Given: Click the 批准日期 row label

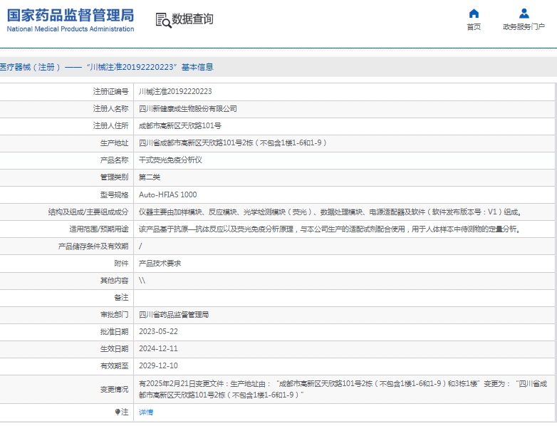Looking at the screenshot, I should (114, 331).
